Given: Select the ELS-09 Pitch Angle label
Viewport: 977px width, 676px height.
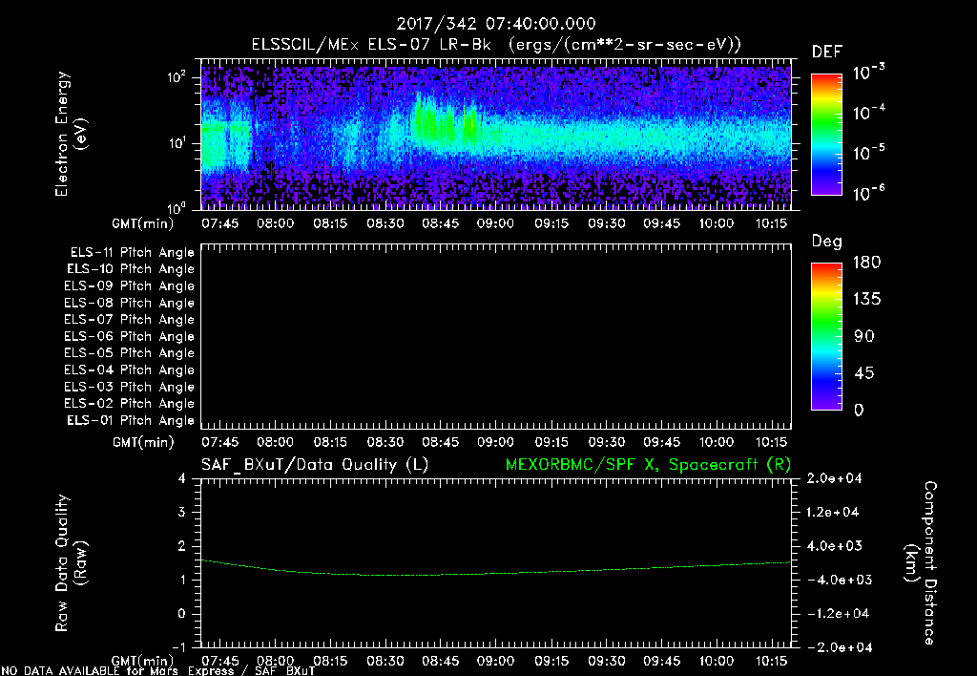Looking at the screenshot, I should click(129, 286).
